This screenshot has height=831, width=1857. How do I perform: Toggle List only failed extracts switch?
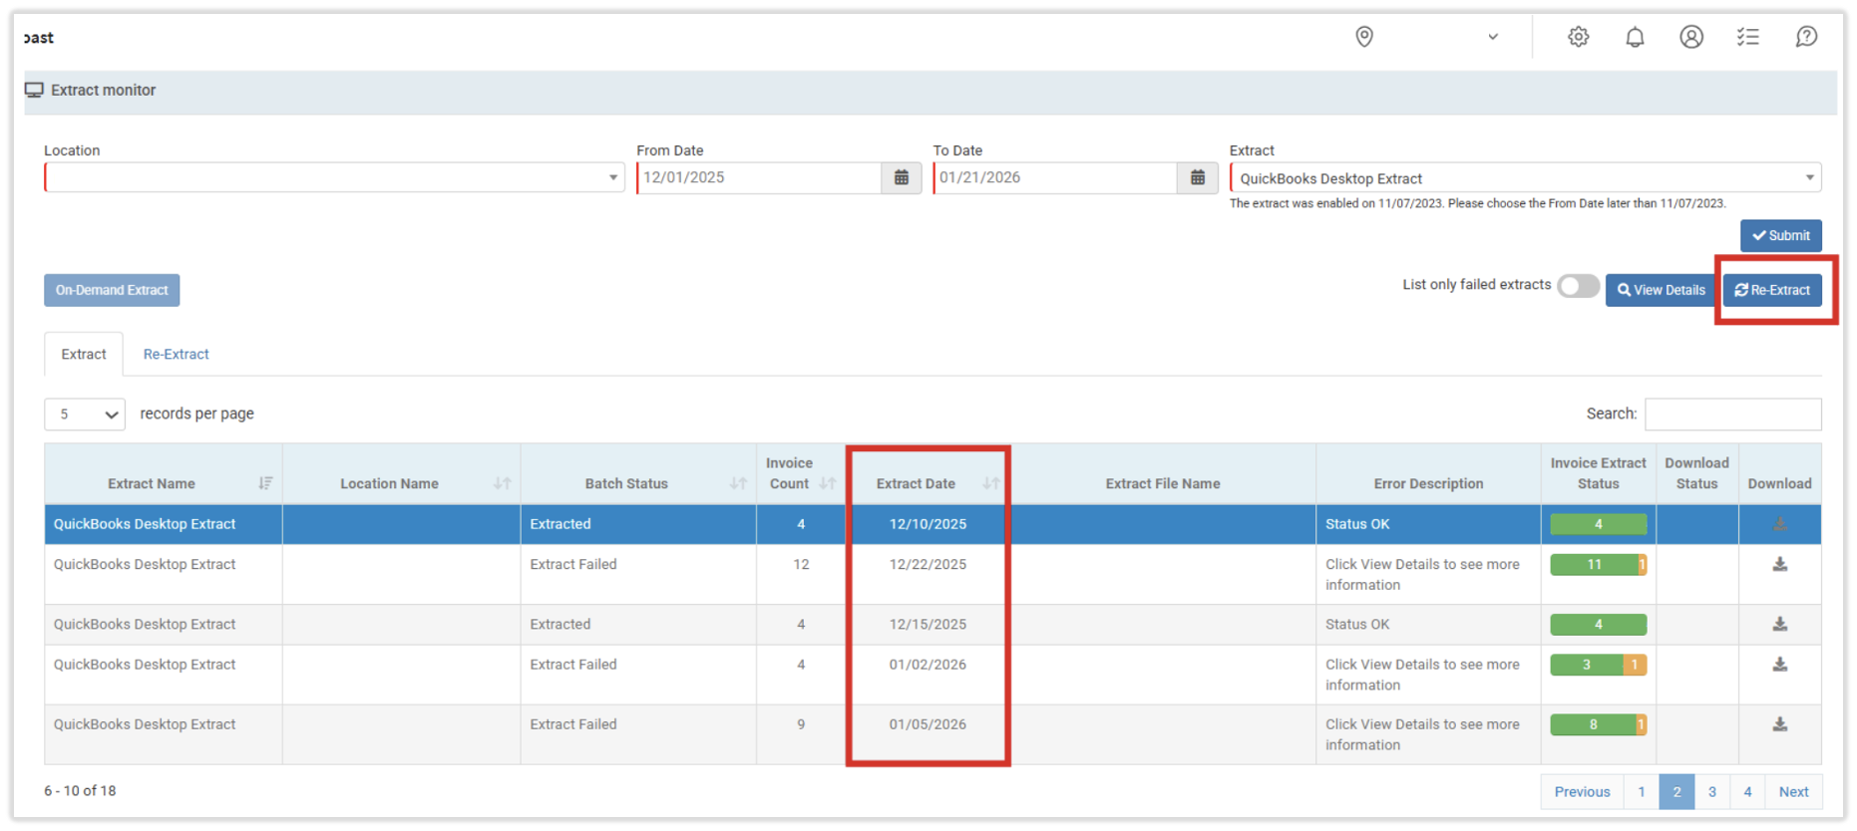(1578, 286)
